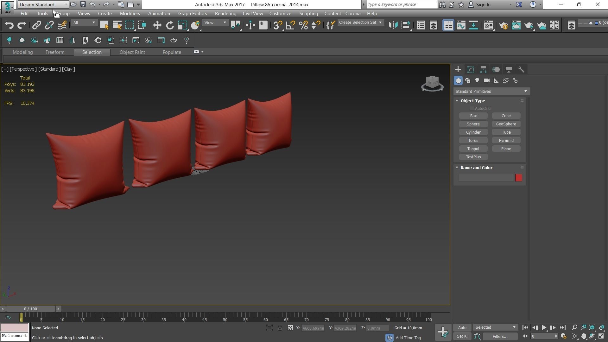Click the red object color swatch
This screenshot has width=608, height=342.
(x=518, y=178)
